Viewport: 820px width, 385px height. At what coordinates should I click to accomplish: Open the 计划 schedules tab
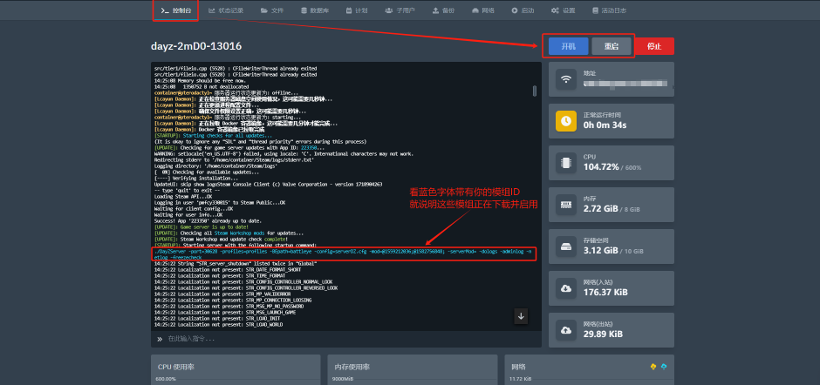(x=357, y=10)
